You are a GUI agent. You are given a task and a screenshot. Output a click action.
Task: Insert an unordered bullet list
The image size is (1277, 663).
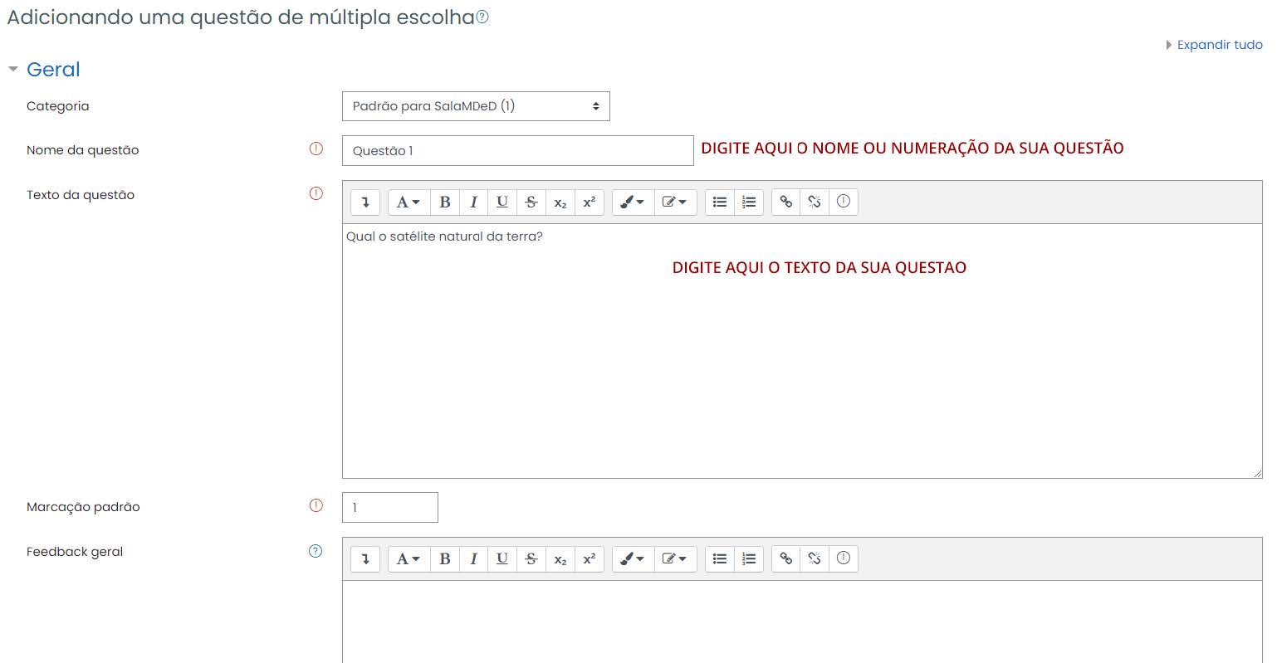point(720,202)
